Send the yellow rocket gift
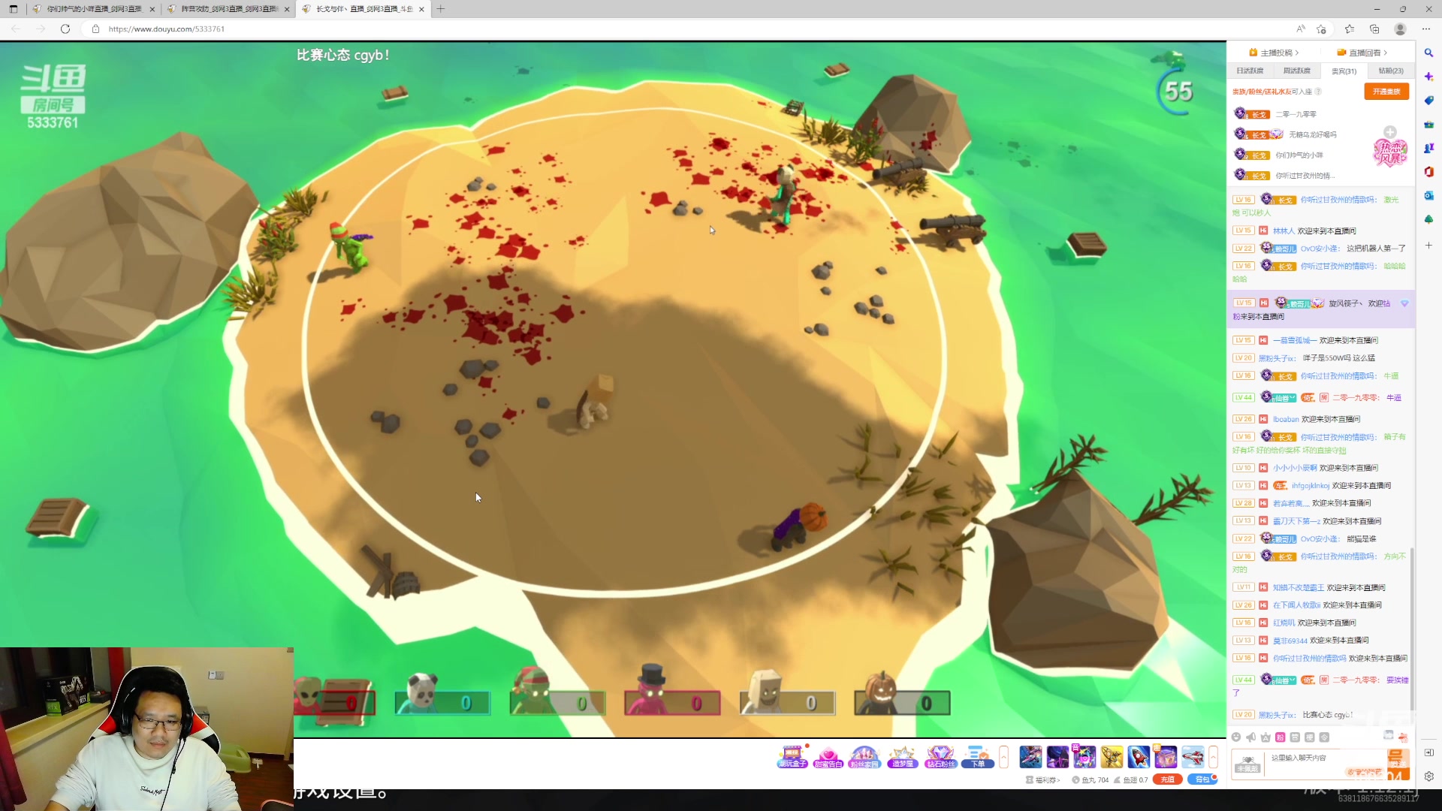Screen dimensions: 1442x811 1112,756
